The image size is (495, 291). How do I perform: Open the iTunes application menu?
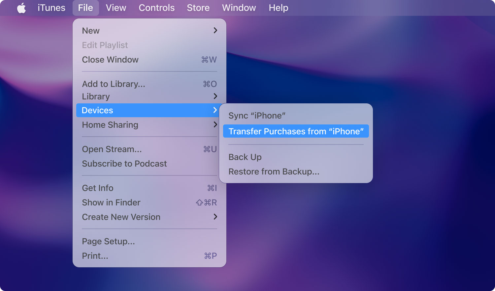tap(51, 8)
